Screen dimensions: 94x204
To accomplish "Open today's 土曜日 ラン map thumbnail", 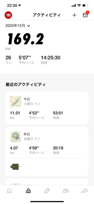I will point(15,101).
